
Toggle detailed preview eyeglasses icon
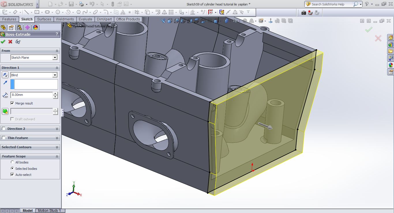[x=18, y=42]
